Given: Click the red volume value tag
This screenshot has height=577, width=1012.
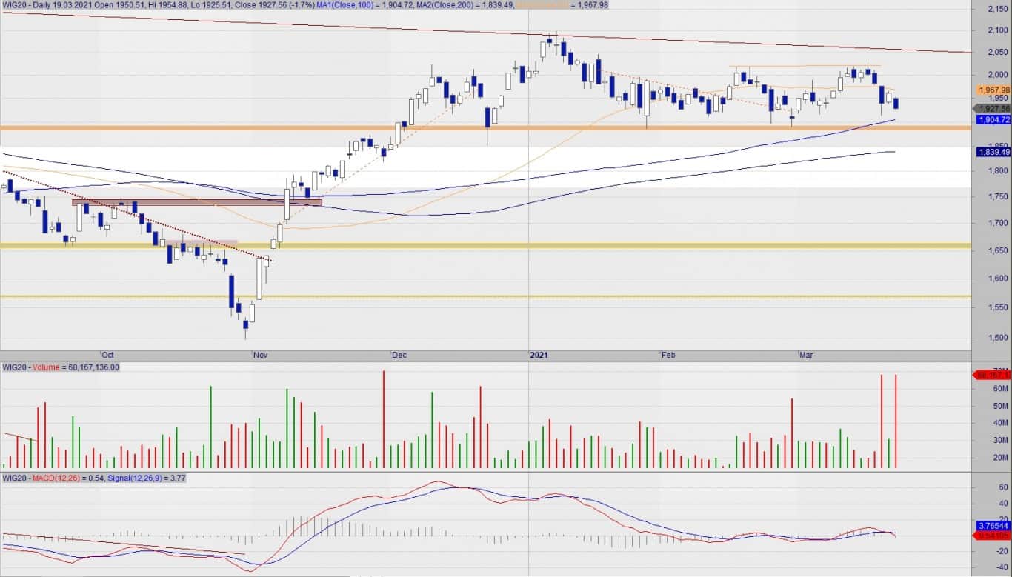Looking at the screenshot, I should (993, 375).
